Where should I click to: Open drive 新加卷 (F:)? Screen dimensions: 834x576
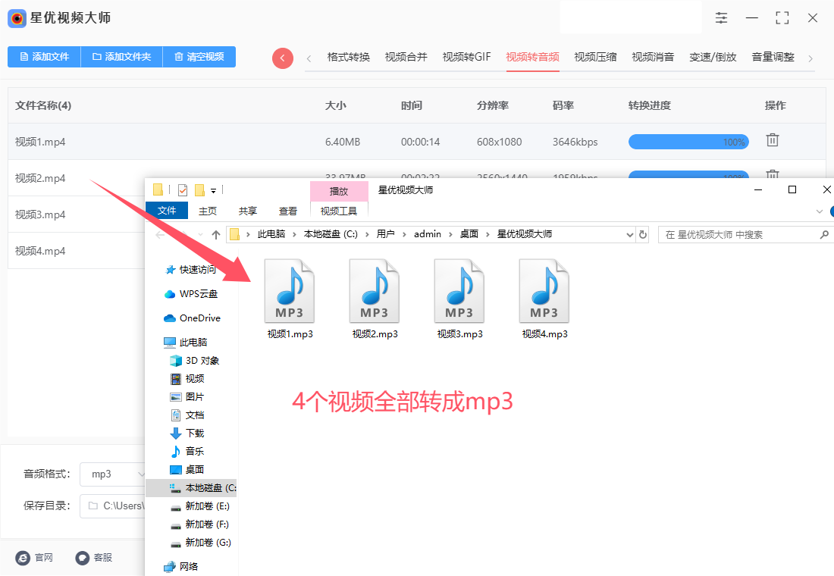click(x=200, y=524)
